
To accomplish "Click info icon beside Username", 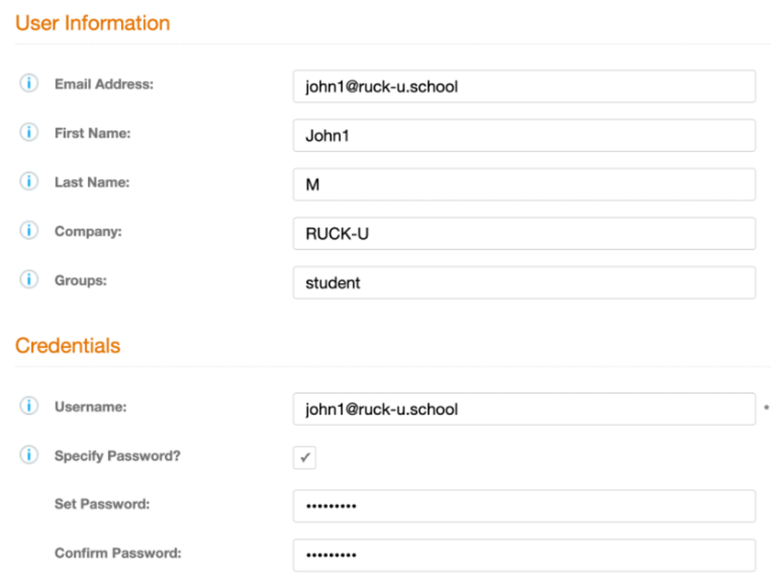I will pyautogui.click(x=29, y=406).
